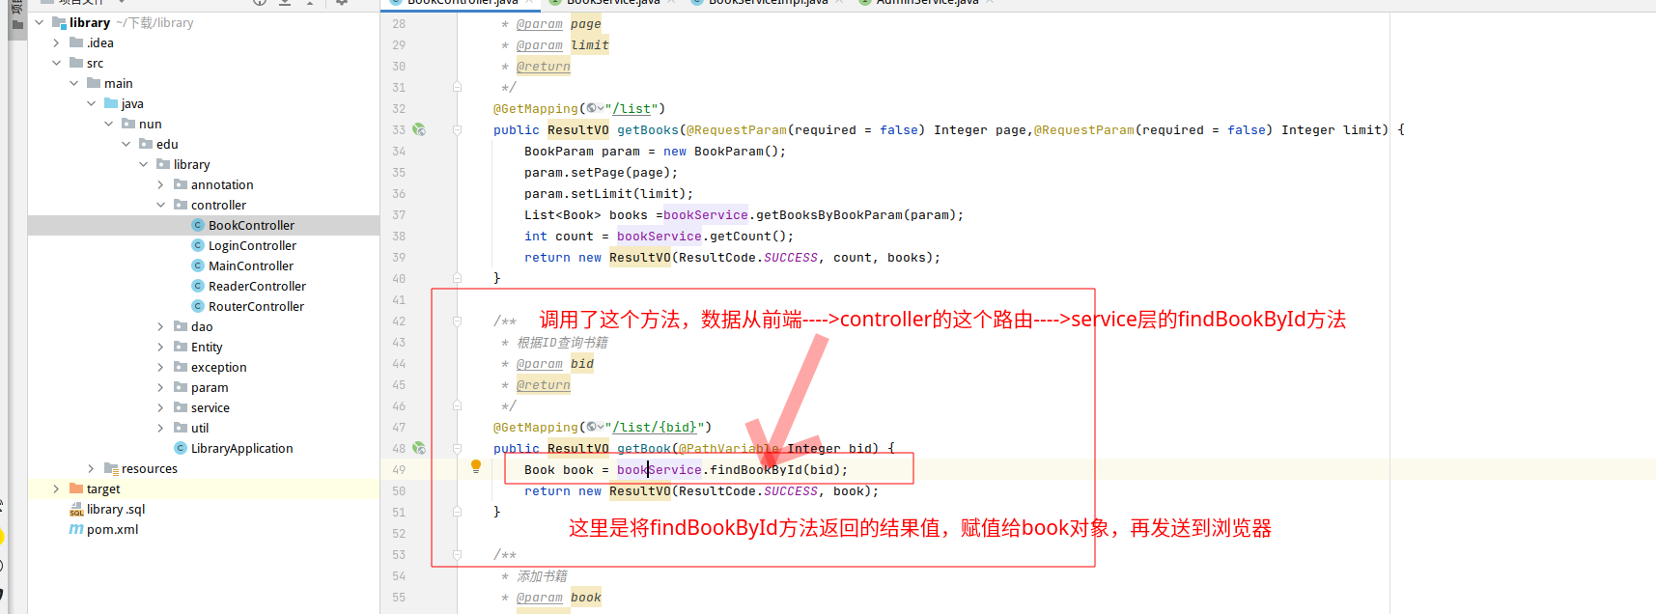
Task: Expand the annotation package arrow
Action: tap(160, 184)
